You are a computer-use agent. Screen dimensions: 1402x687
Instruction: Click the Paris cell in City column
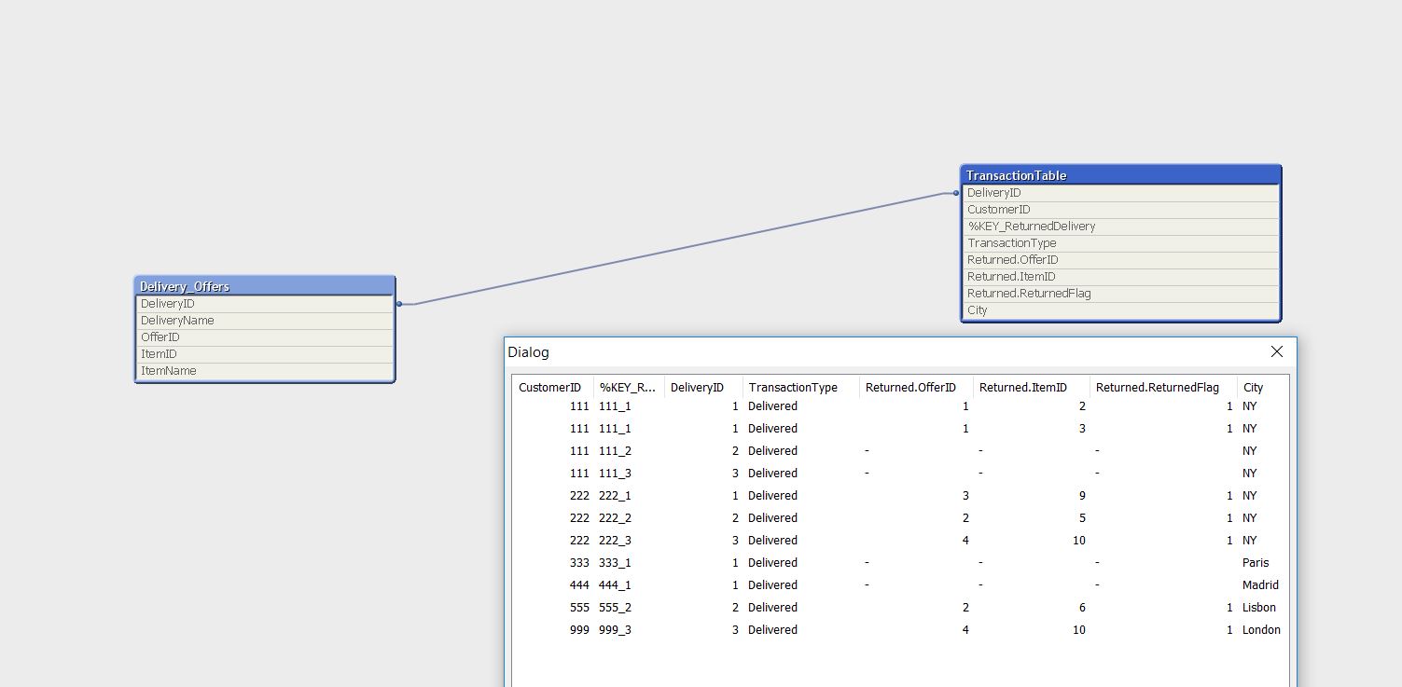click(x=1256, y=563)
